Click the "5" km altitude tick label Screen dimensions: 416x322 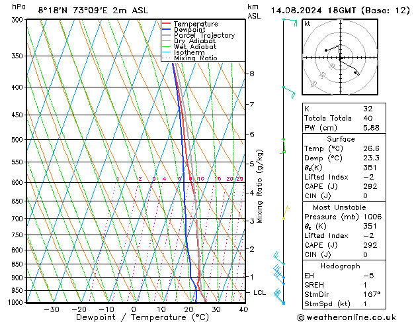click(x=252, y=164)
